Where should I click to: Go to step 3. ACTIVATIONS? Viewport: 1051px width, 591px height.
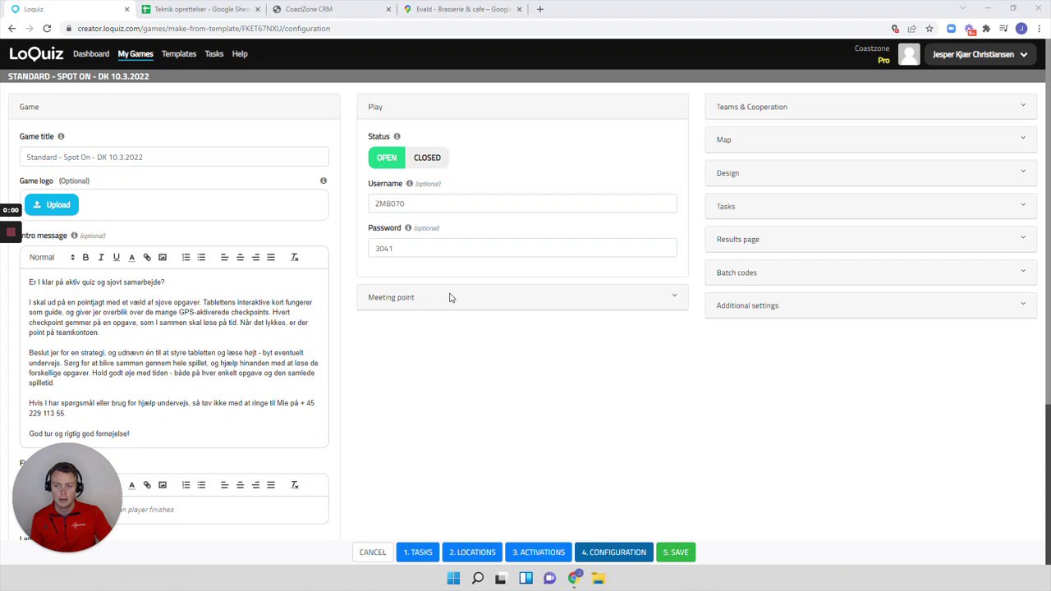pyautogui.click(x=539, y=552)
